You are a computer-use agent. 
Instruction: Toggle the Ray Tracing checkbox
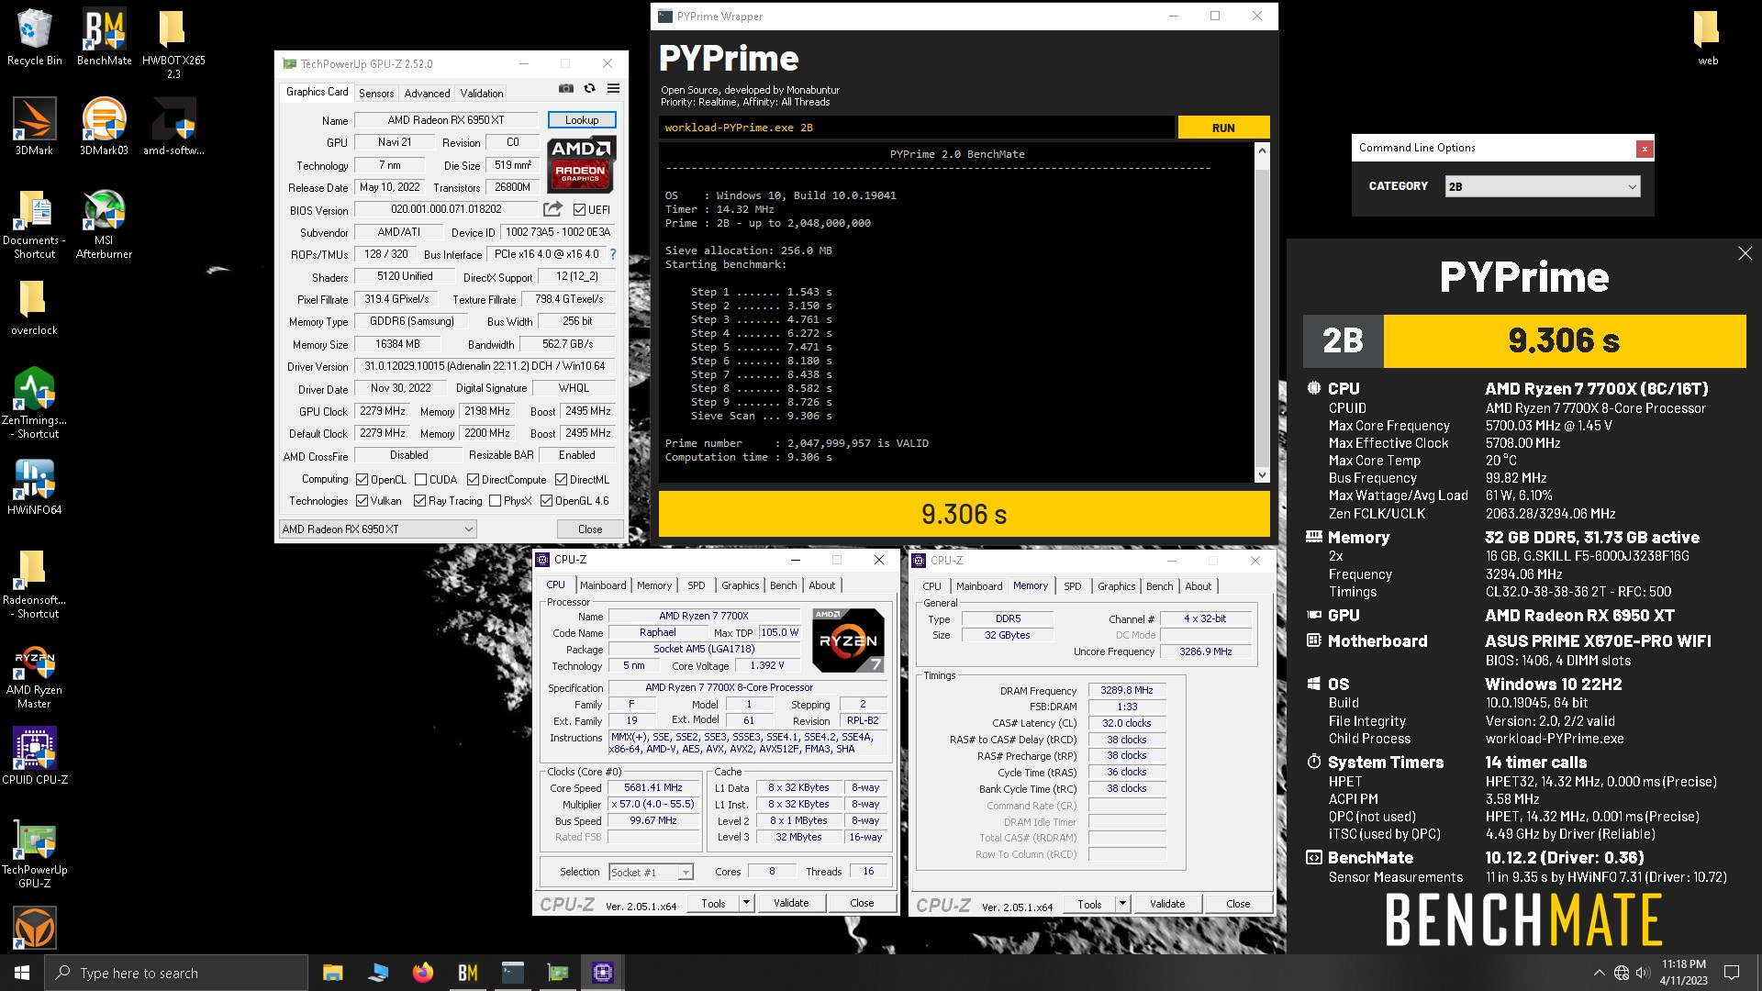pos(419,501)
